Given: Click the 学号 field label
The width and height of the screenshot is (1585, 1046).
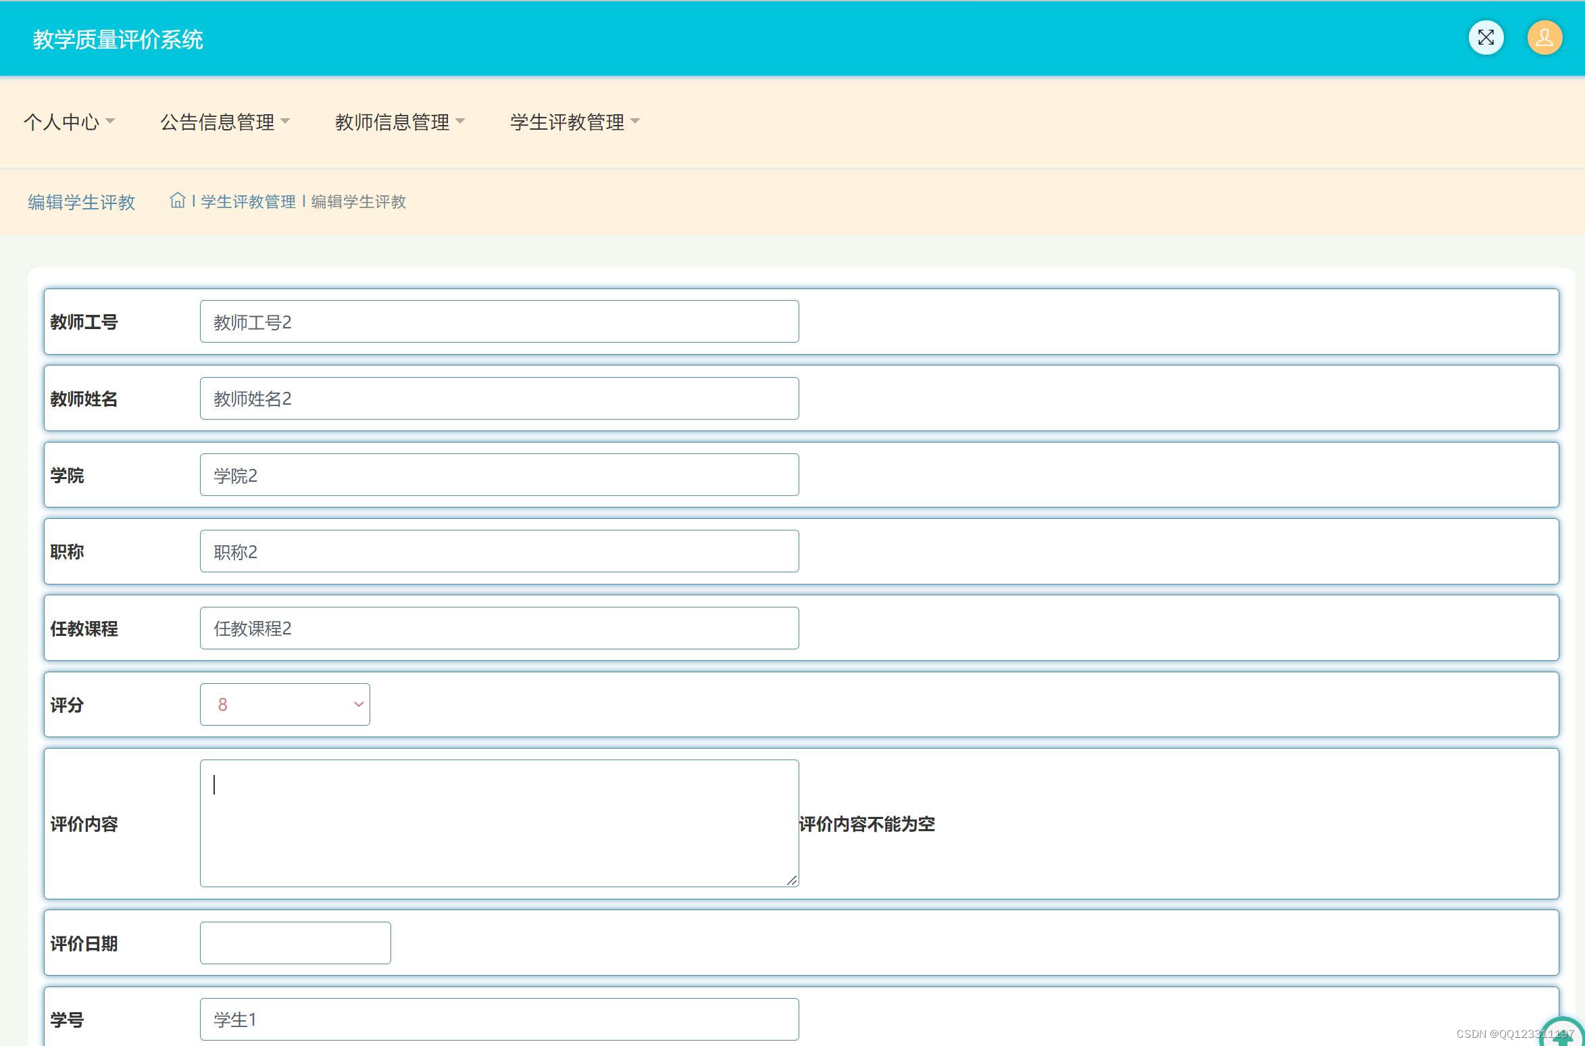Looking at the screenshot, I should point(67,1020).
